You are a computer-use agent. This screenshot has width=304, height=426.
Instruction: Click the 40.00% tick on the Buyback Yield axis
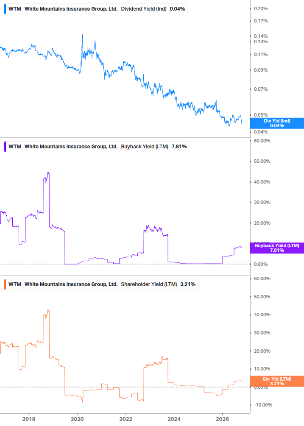click(x=262, y=182)
